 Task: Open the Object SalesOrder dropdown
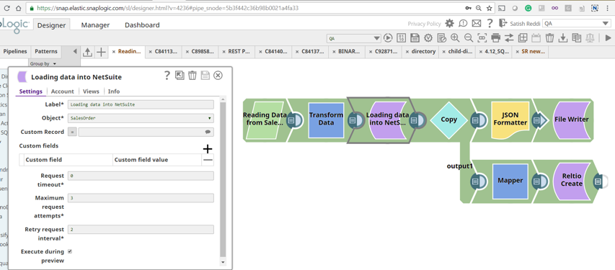point(141,118)
